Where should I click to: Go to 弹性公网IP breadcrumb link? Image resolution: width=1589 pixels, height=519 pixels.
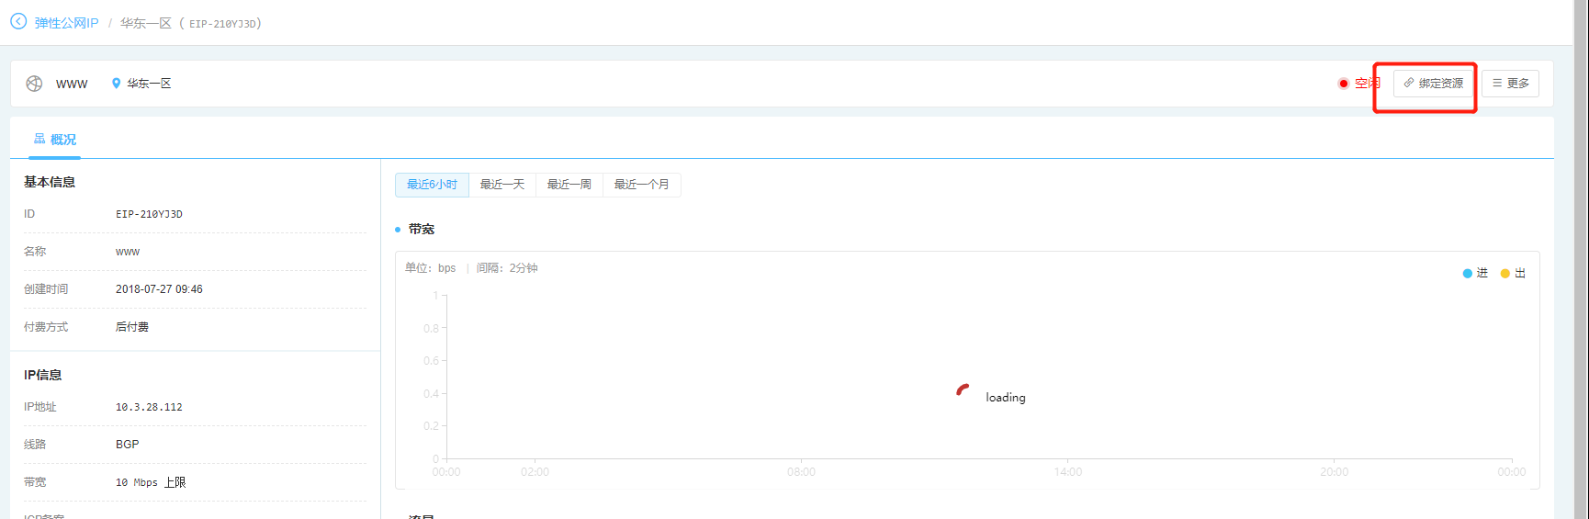pyautogui.click(x=66, y=23)
